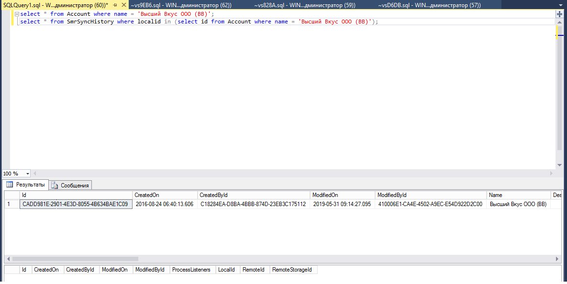567x284 pixels.
Task: Click the editor vertical scroll down arrow
Action: 559,165
